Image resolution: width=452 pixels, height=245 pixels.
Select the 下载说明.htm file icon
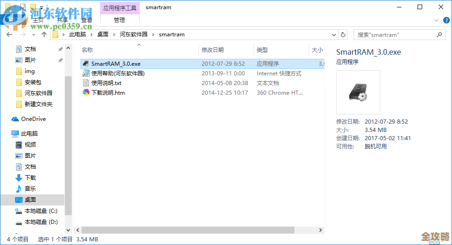point(86,92)
